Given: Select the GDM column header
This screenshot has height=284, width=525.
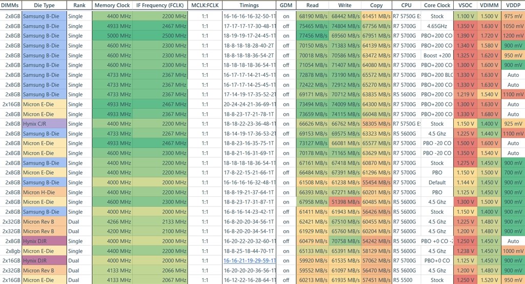Looking at the screenshot, I should coord(286,5).
